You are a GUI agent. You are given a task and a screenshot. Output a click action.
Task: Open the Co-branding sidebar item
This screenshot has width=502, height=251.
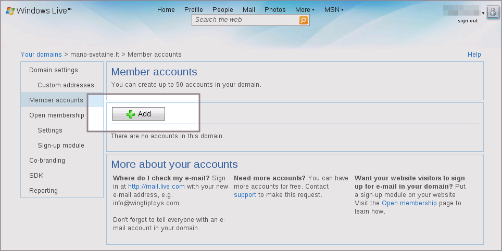coord(47,161)
